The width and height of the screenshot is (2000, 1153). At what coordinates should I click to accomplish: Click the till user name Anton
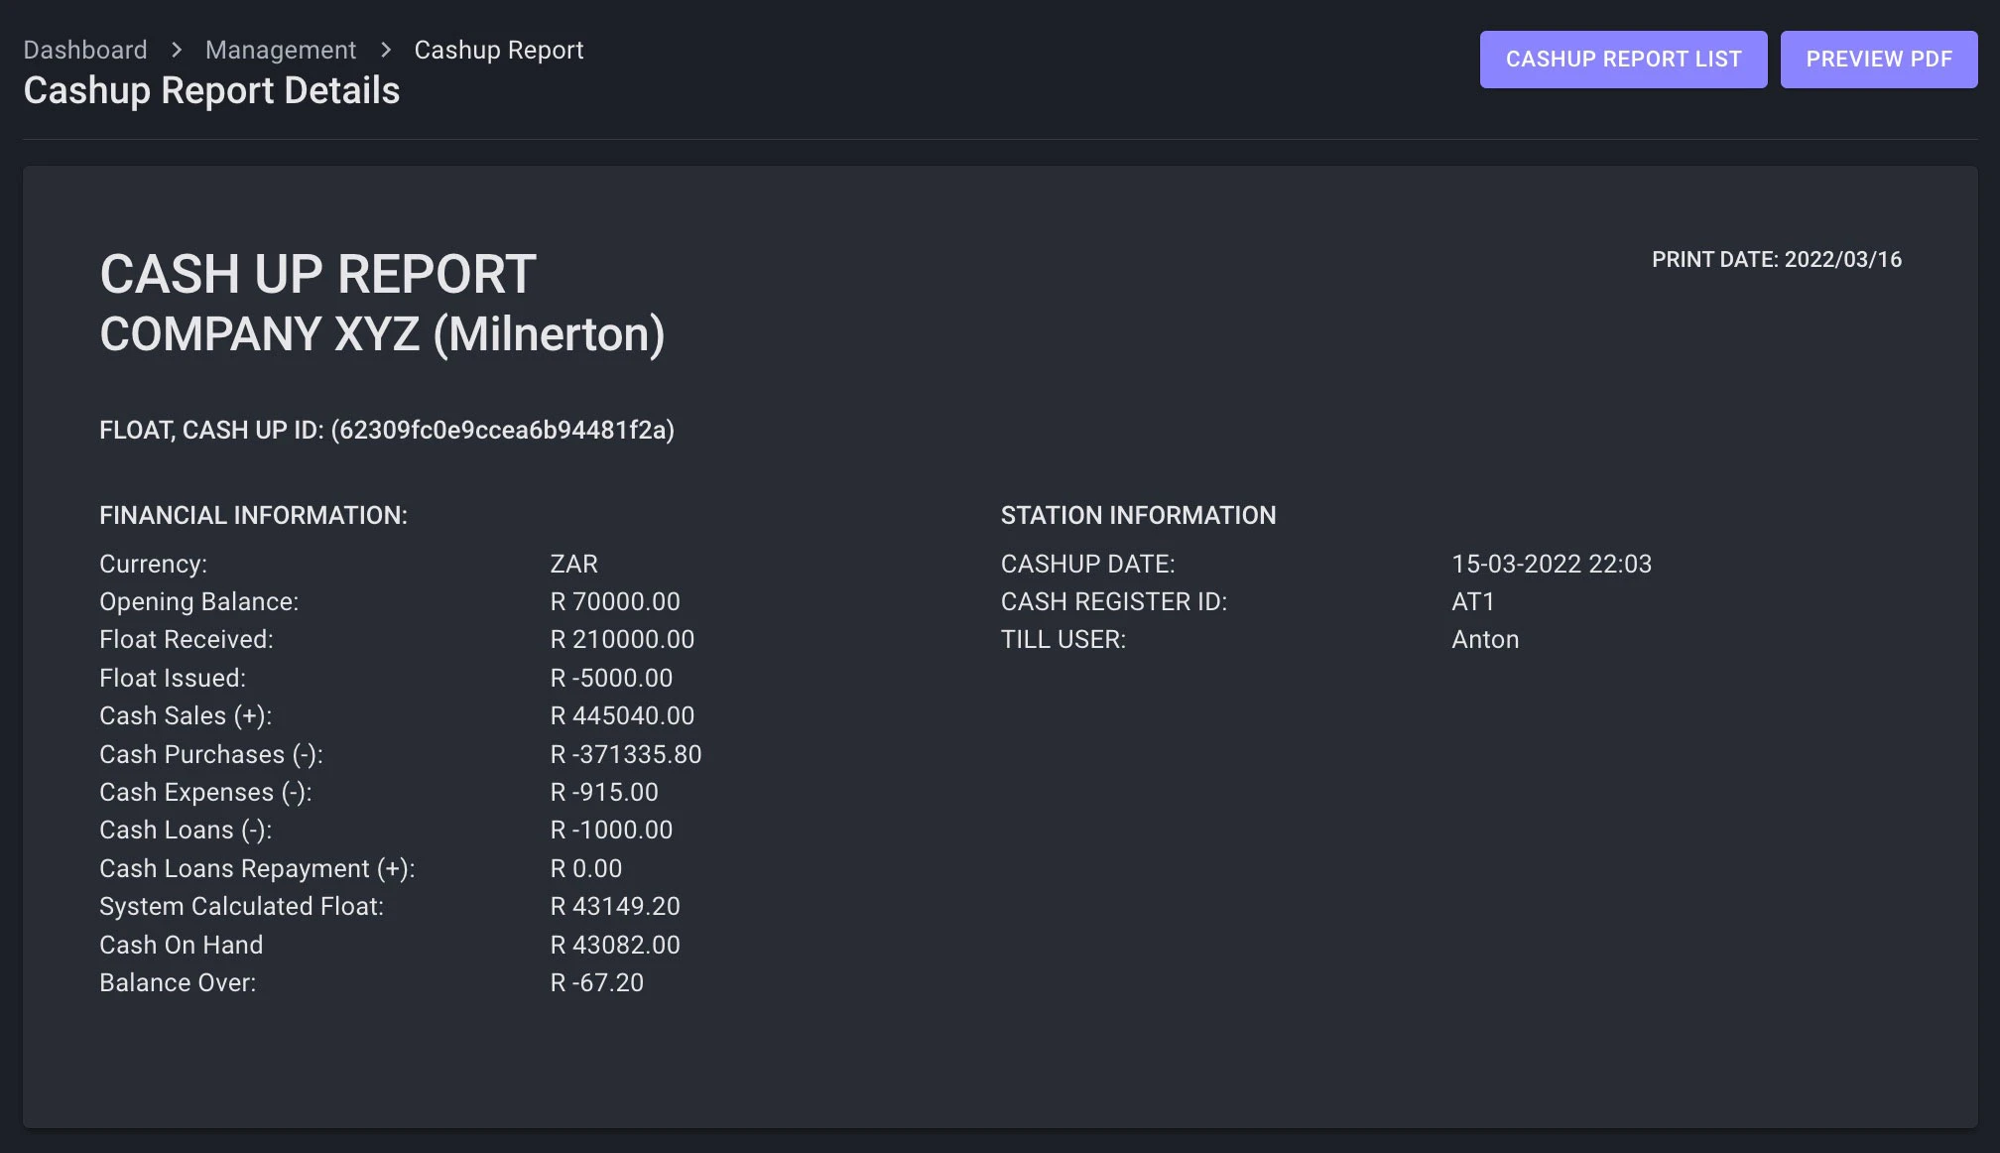(x=1485, y=639)
